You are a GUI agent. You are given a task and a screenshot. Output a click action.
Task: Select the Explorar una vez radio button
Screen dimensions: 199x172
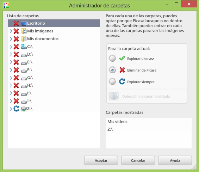point(112,59)
